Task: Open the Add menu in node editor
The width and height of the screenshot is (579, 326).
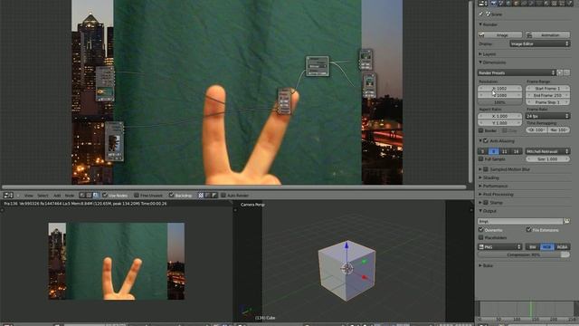Action: pyautogui.click(x=57, y=196)
